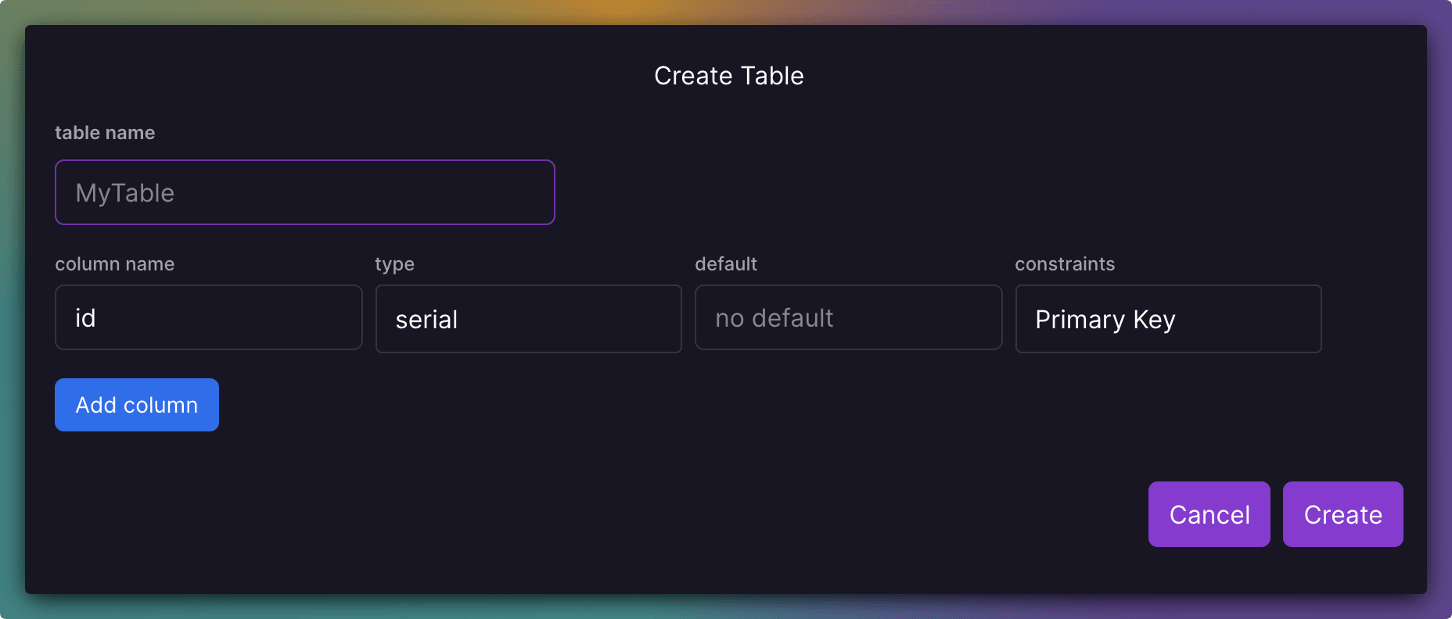Click the default value field

[x=849, y=317]
